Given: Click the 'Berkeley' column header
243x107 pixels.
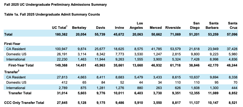Looking at the screenshot, I should (79, 28).
